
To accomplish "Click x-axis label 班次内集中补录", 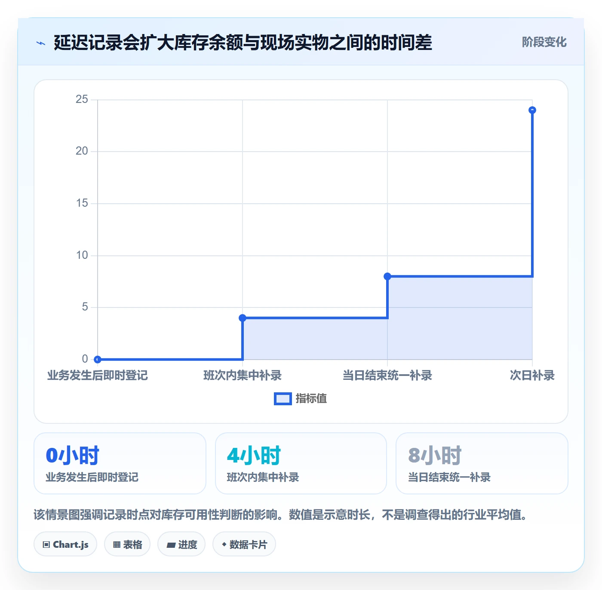I will pyautogui.click(x=243, y=376).
